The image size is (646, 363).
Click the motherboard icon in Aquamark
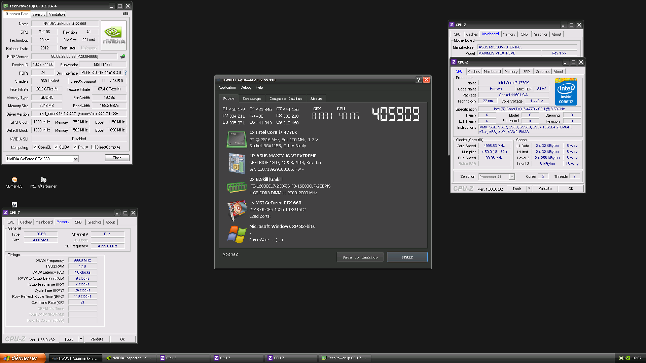point(237,163)
